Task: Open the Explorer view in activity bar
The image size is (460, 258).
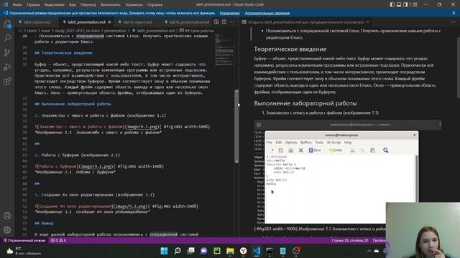Action: click(7, 24)
